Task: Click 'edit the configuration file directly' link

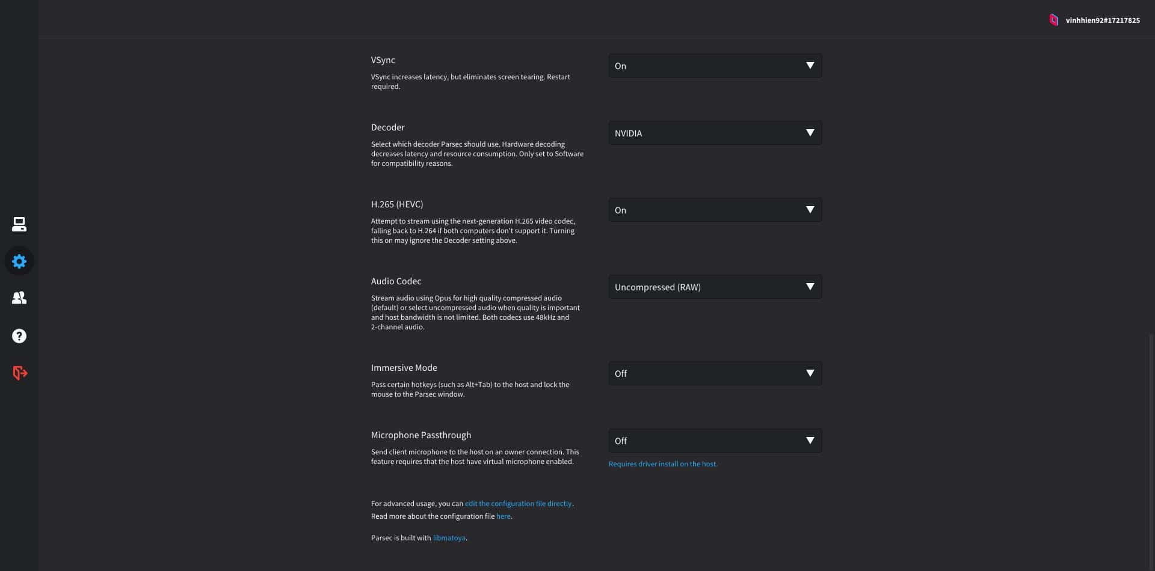Action: 518,504
